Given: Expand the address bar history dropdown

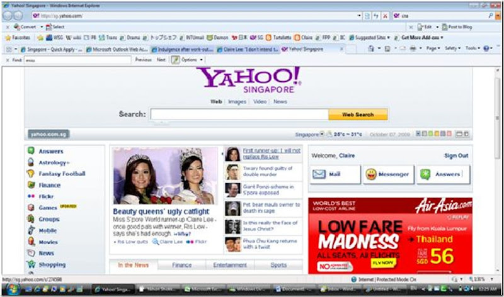Looking at the screenshot, I should (x=359, y=16).
